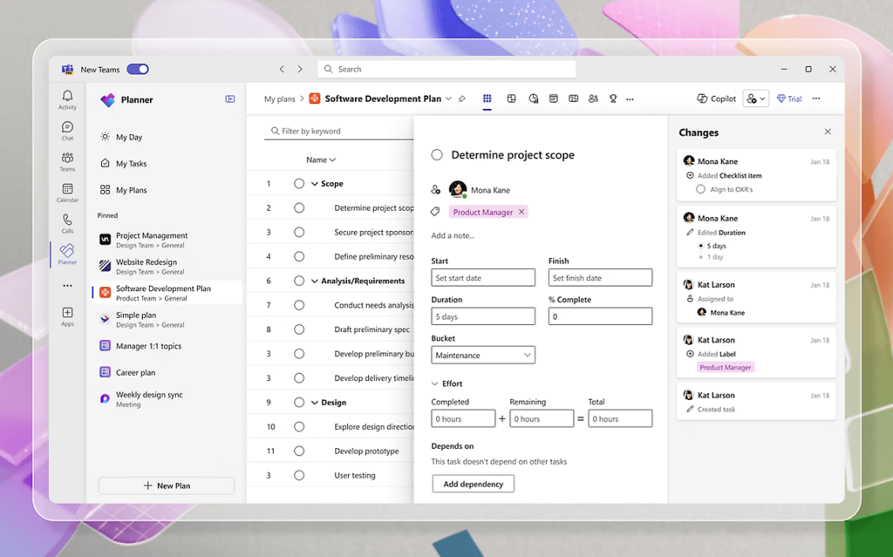Open the Name column sort dropdown
This screenshot has height=557, width=893.
click(x=321, y=160)
